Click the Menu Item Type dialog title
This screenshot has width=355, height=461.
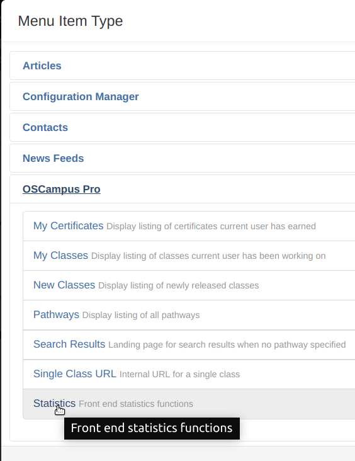pos(70,21)
